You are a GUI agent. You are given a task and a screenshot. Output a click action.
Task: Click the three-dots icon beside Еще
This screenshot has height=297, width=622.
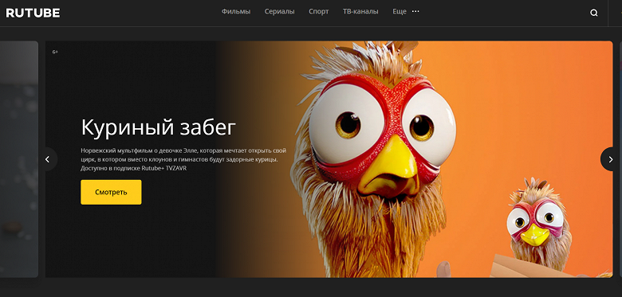point(415,11)
